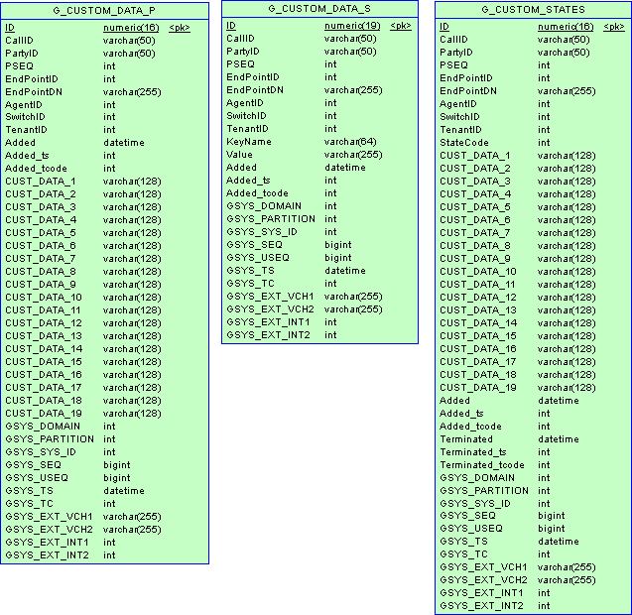Select Added_ts column in G_CUSTOM_DATA_S
The width and height of the screenshot is (632, 615).
248,181
